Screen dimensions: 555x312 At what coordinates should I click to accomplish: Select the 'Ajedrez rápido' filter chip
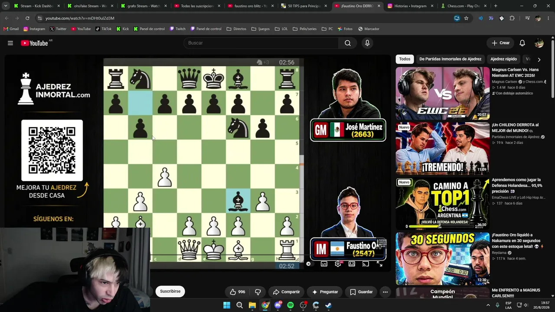(x=503, y=59)
